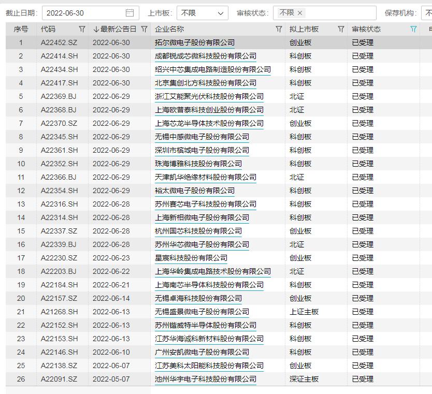
Task: Open 苏州锴威特半导体股份有限公司 link
Action: coord(206,326)
